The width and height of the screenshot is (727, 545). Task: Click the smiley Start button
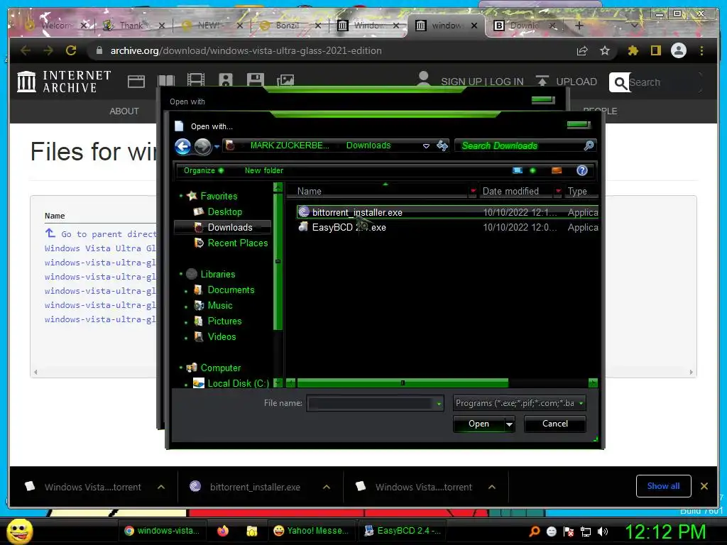(x=19, y=531)
